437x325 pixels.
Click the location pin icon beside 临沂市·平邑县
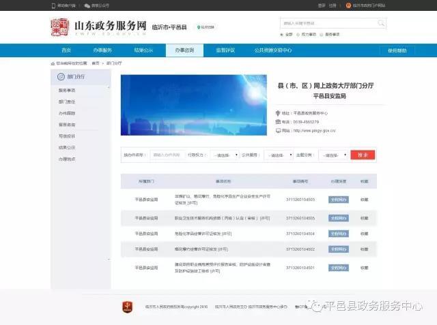pos(199,27)
